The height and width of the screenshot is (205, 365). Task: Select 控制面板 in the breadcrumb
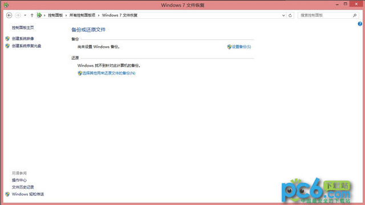pos(55,15)
